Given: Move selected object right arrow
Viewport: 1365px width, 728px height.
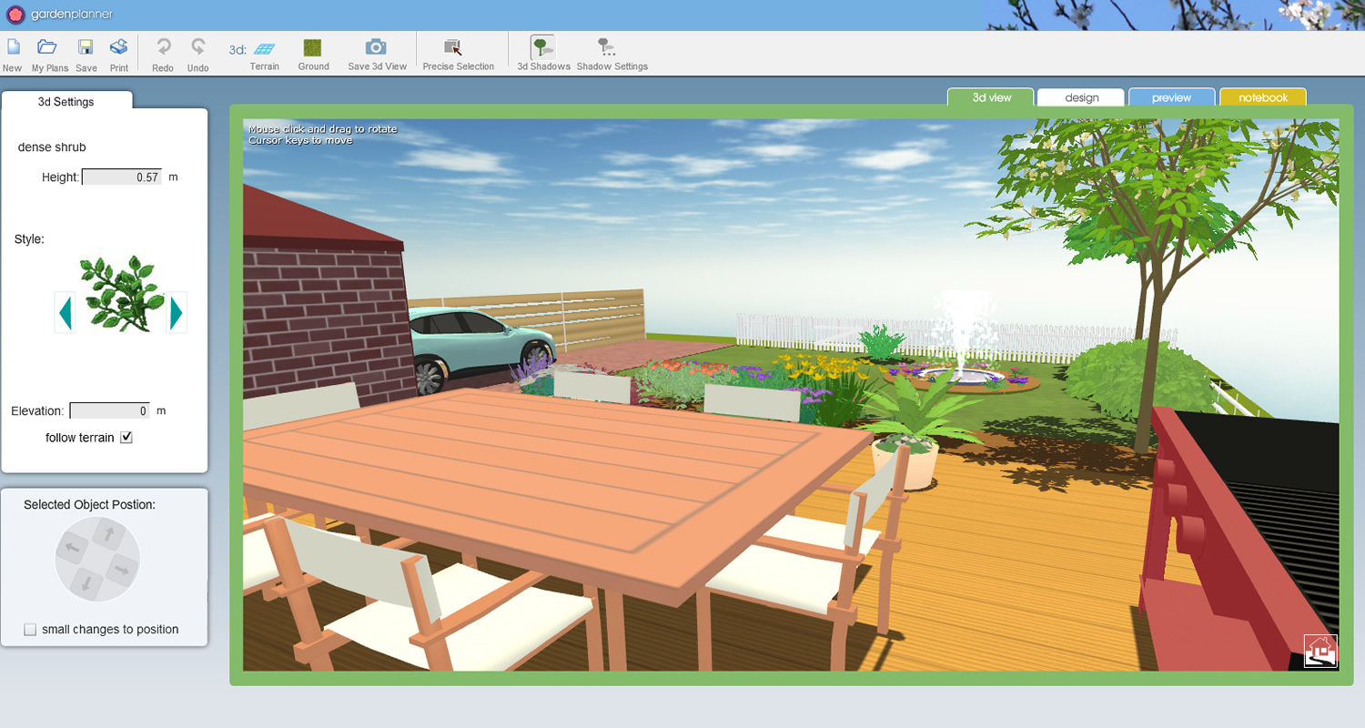Looking at the screenshot, I should [121, 570].
